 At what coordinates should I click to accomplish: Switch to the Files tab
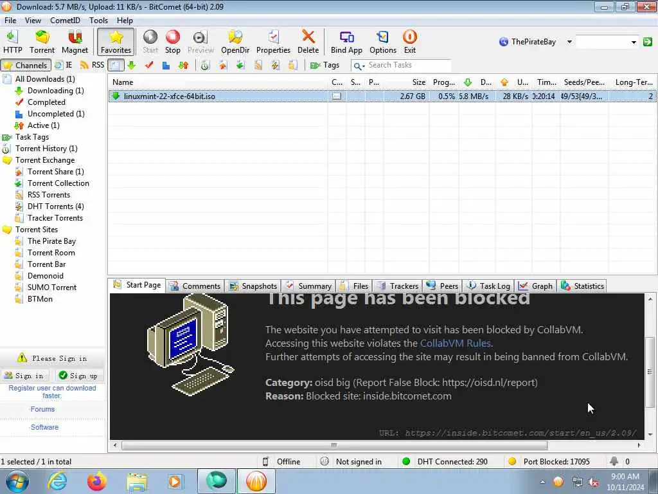pos(354,286)
